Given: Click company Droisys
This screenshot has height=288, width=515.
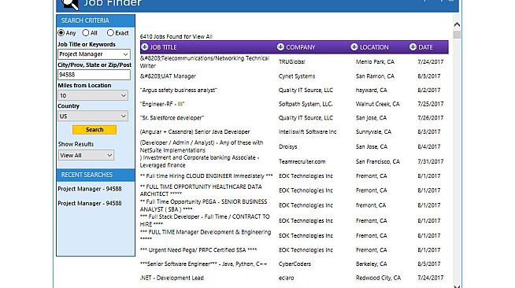Looking at the screenshot, I should click(287, 146).
